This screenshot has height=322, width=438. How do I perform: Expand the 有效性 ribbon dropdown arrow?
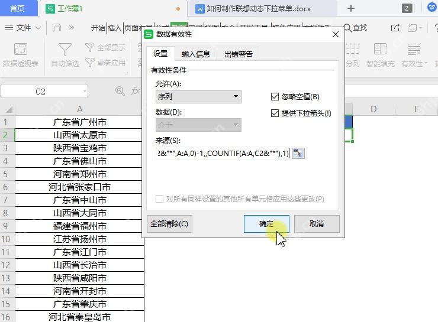coord(426,63)
